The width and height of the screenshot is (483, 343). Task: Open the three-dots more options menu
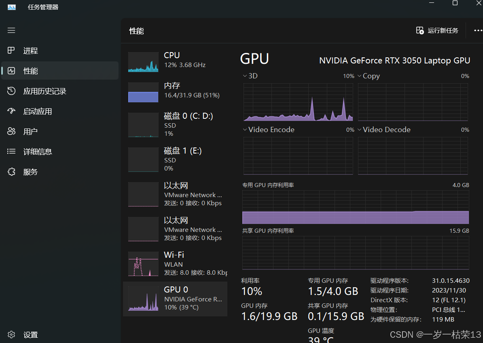tap(478, 30)
